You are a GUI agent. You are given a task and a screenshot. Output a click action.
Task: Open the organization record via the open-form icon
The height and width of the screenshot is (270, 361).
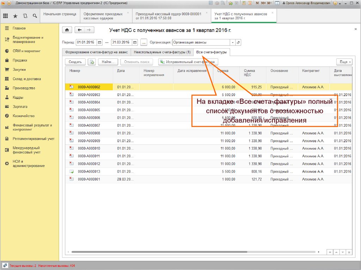pos(238,43)
